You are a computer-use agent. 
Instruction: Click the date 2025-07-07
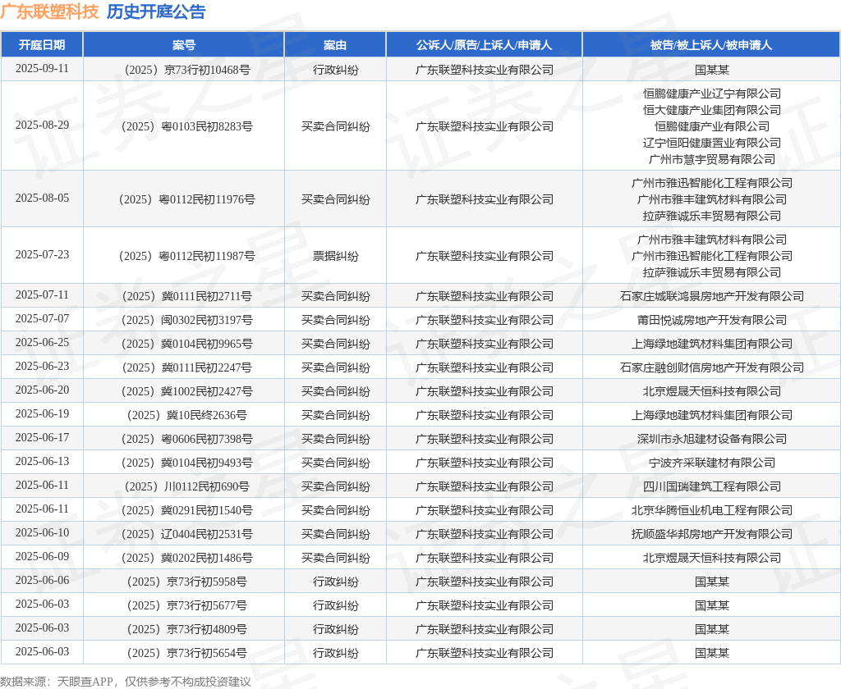[x=42, y=319]
